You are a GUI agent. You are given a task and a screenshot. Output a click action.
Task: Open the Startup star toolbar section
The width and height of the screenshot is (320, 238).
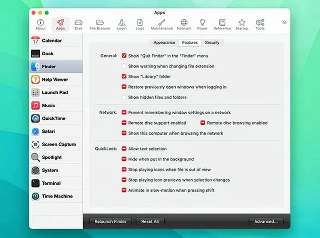(242, 25)
